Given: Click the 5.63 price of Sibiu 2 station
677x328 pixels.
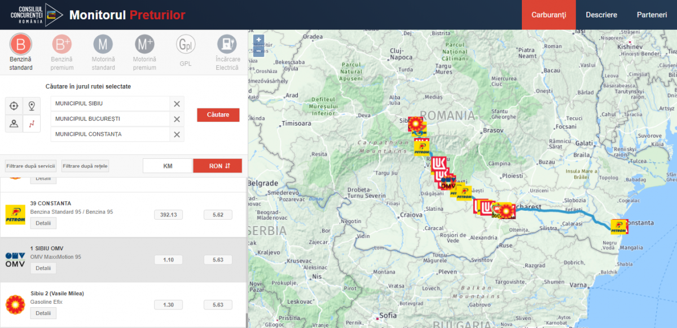Looking at the screenshot, I should pyautogui.click(x=218, y=305).
